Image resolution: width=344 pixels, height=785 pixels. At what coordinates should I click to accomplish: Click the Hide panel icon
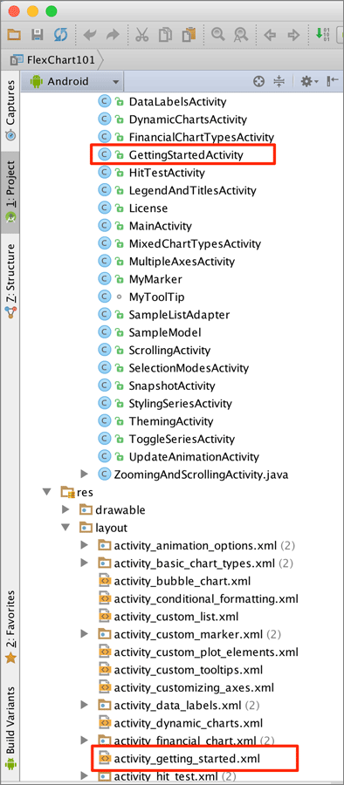pos(333,82)
